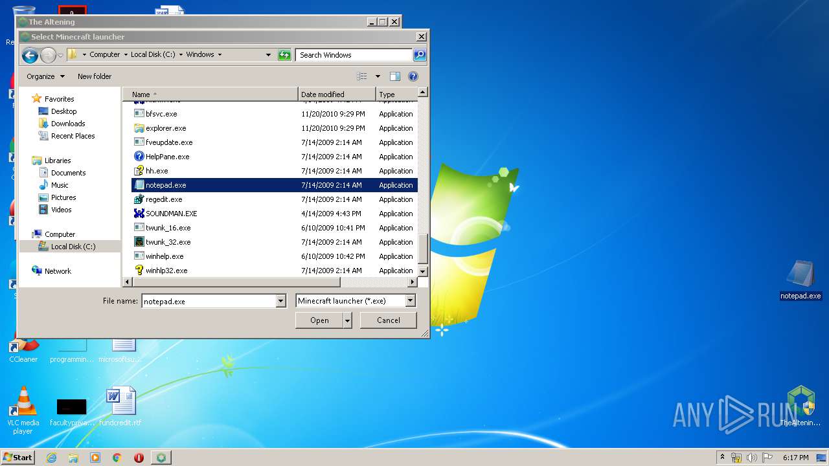829x466 pixels.
Task: Open Chrome from the taskbar
Action: [117, 458]
